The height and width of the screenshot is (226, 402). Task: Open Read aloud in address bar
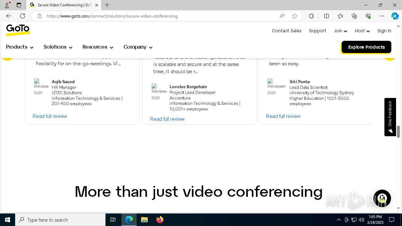(282, 16)
